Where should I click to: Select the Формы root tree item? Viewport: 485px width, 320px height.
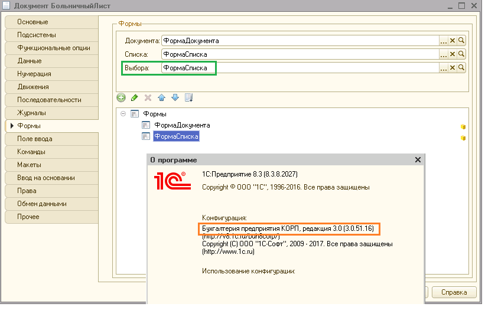155,114
